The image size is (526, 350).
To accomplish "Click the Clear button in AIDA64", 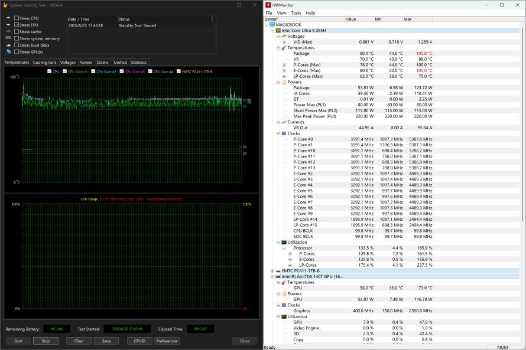I will click(79, 341).
